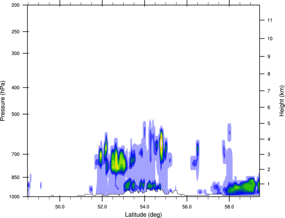This screenshot has height=218, width=285.
Task: Click the 56.0 latitude tick label
Action: (x=187, y=207)
